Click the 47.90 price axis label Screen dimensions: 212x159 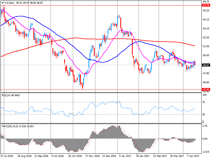(x=206, y=73)
